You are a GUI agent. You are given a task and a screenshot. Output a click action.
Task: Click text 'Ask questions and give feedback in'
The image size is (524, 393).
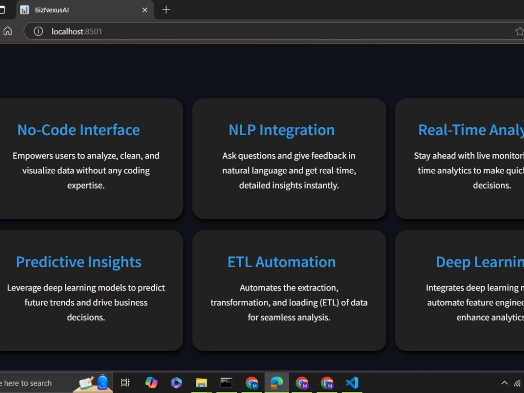289,156
